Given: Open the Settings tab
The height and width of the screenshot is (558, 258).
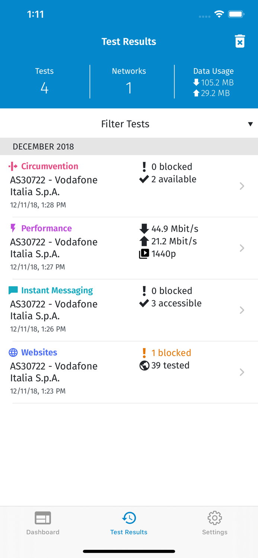Looking at the screenshot, I should point(215,523).
